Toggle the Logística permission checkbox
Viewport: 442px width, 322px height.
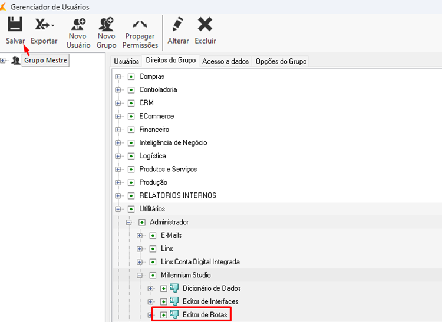[131, 156]
